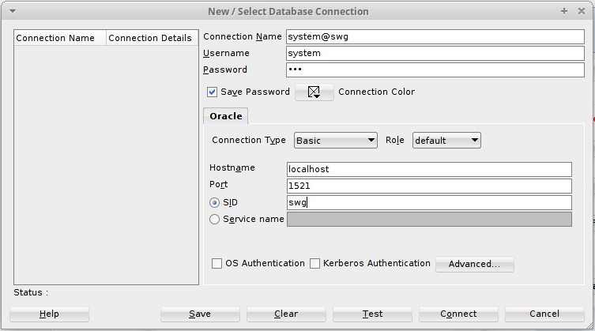Select the Service name radio button
The image size is (595, 331).
point(214,220)
